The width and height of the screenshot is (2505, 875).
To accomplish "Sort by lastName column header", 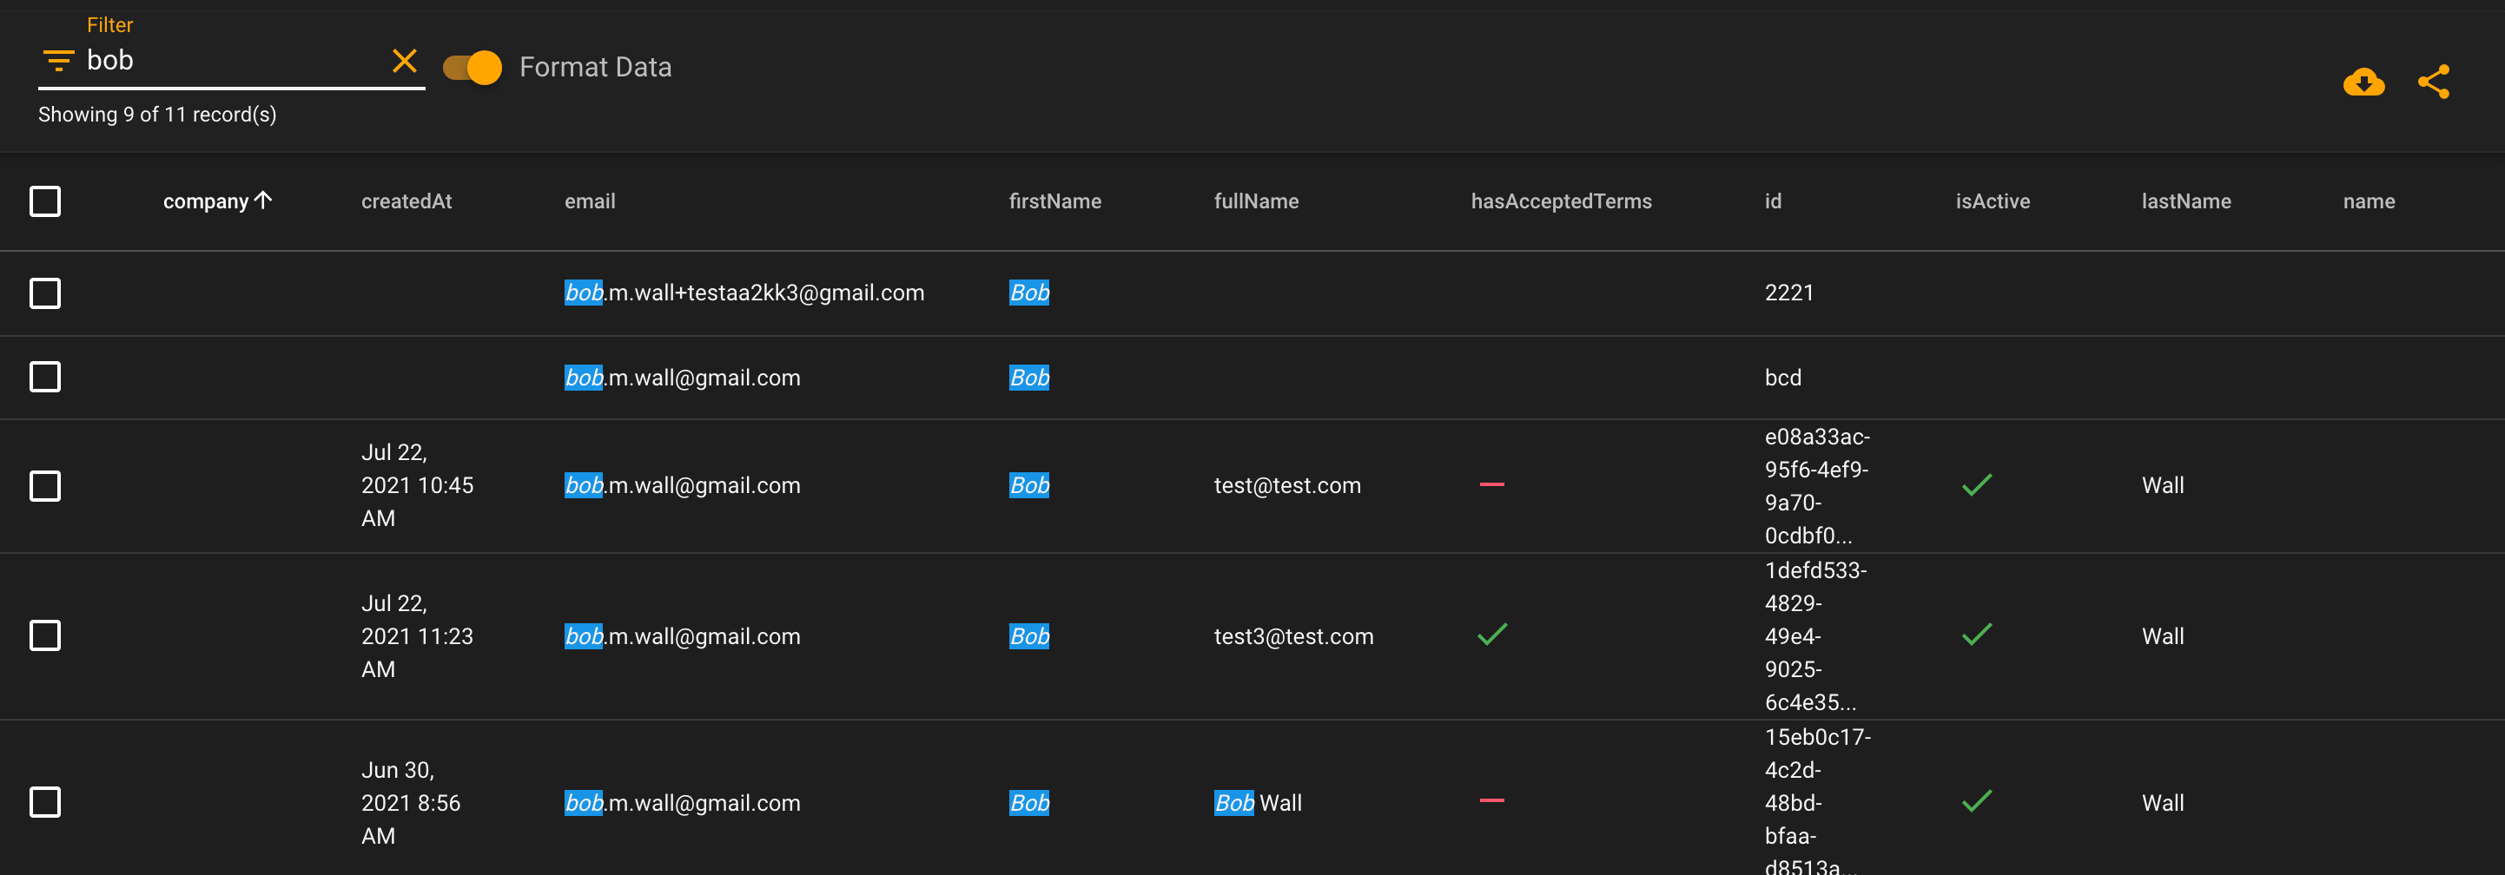I will [x=2186, y=201].
